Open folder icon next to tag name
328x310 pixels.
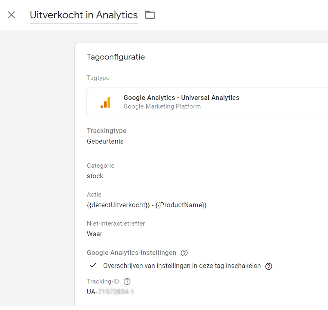[150, 15]
